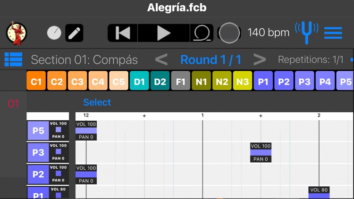Select the P3 note on timeline
The image size is (354, 199).
(x=261, y=152)
